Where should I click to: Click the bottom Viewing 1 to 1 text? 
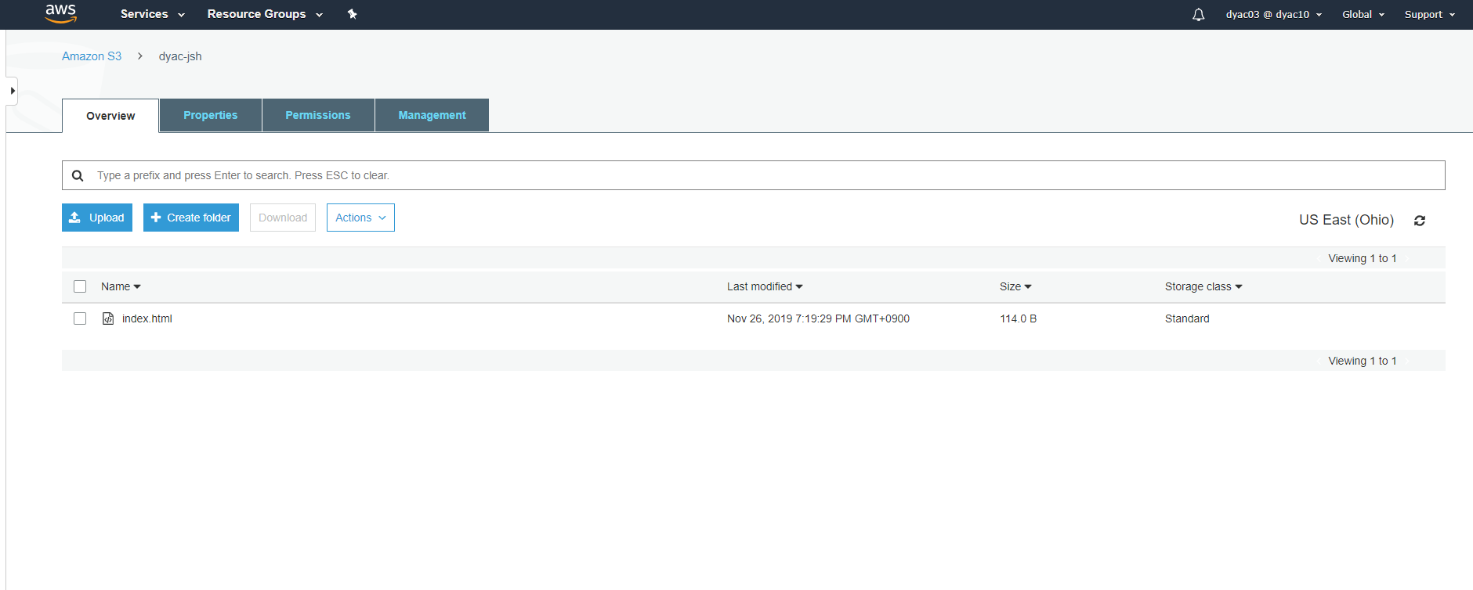pos(1363,361)
